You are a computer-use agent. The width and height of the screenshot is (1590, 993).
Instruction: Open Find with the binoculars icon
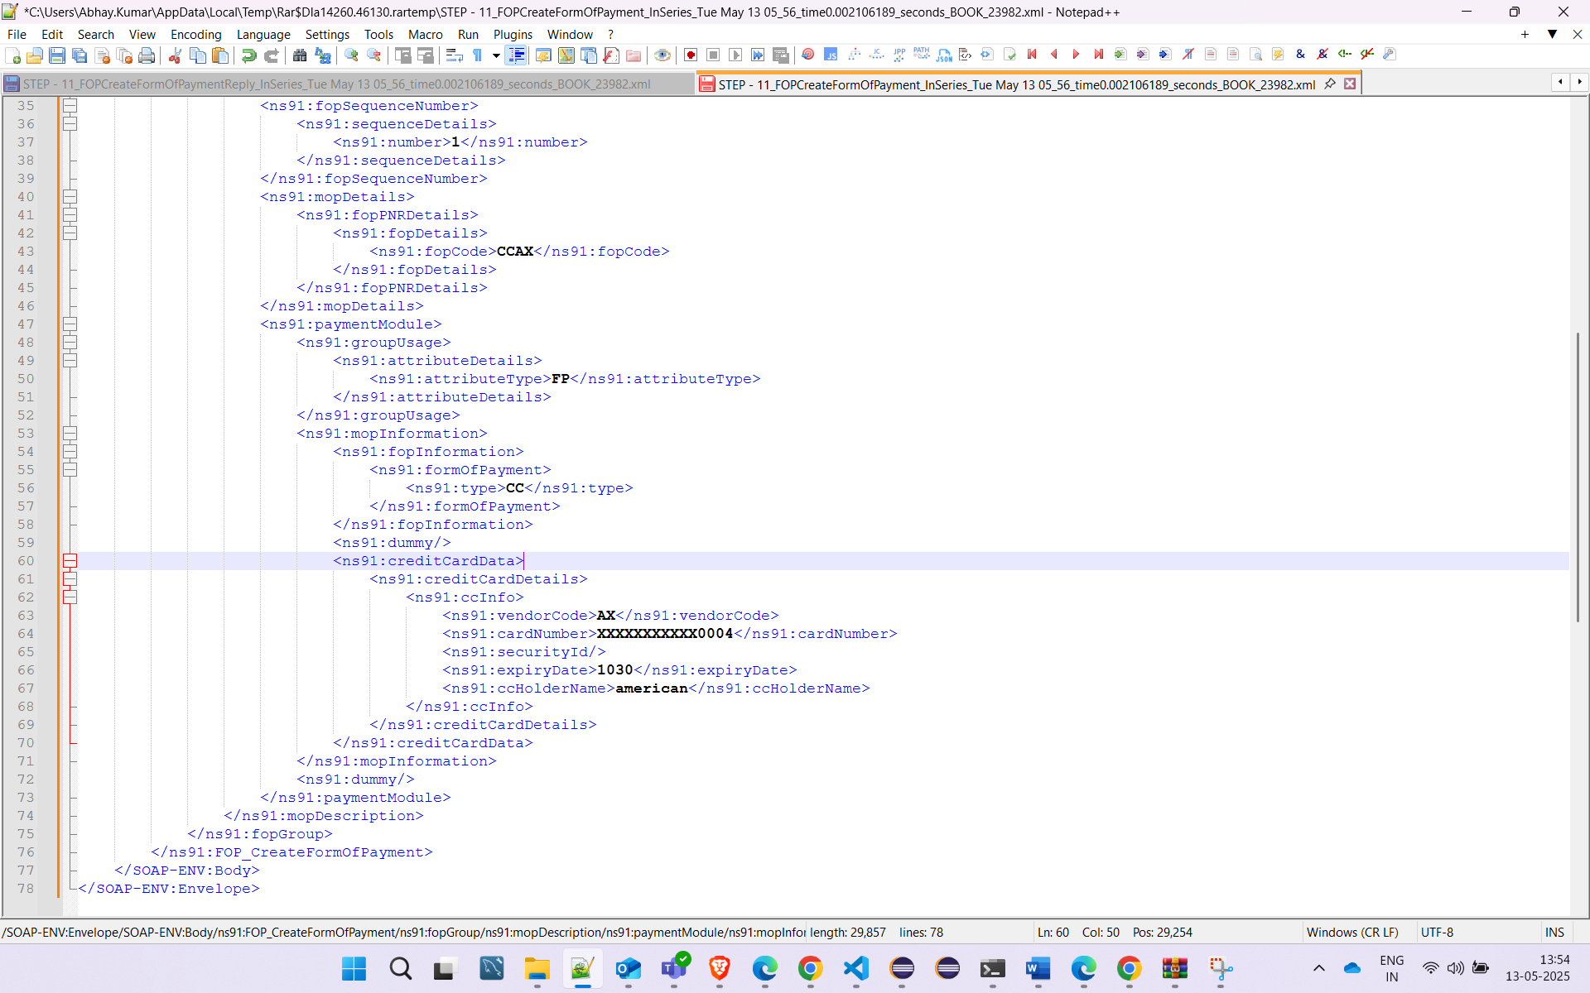tap(300, 55)
